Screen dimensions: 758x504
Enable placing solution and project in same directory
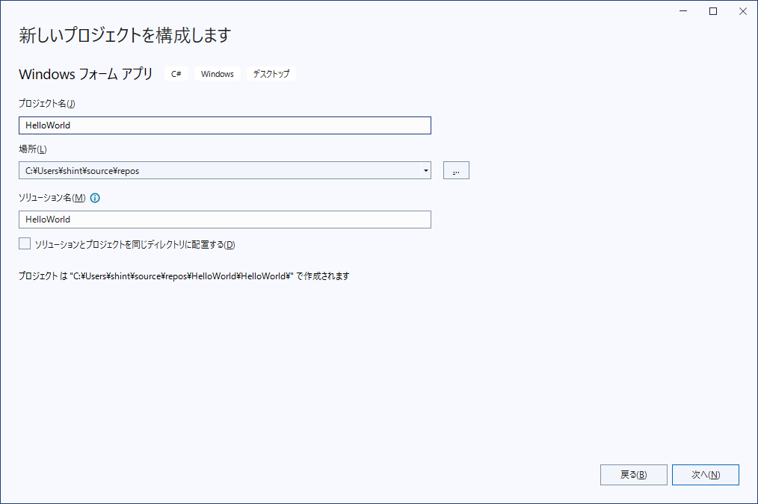pyautogui.click(x=25, y=243)
